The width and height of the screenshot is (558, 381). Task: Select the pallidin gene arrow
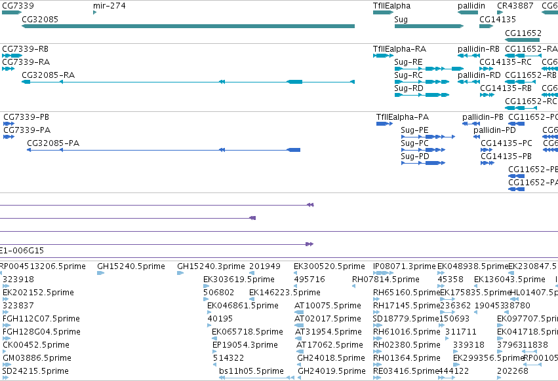[x=468, y=12]
